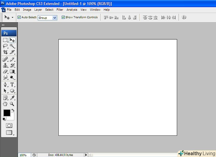
Task: Click the Auto-Align Layers icon
Action: 184,18
